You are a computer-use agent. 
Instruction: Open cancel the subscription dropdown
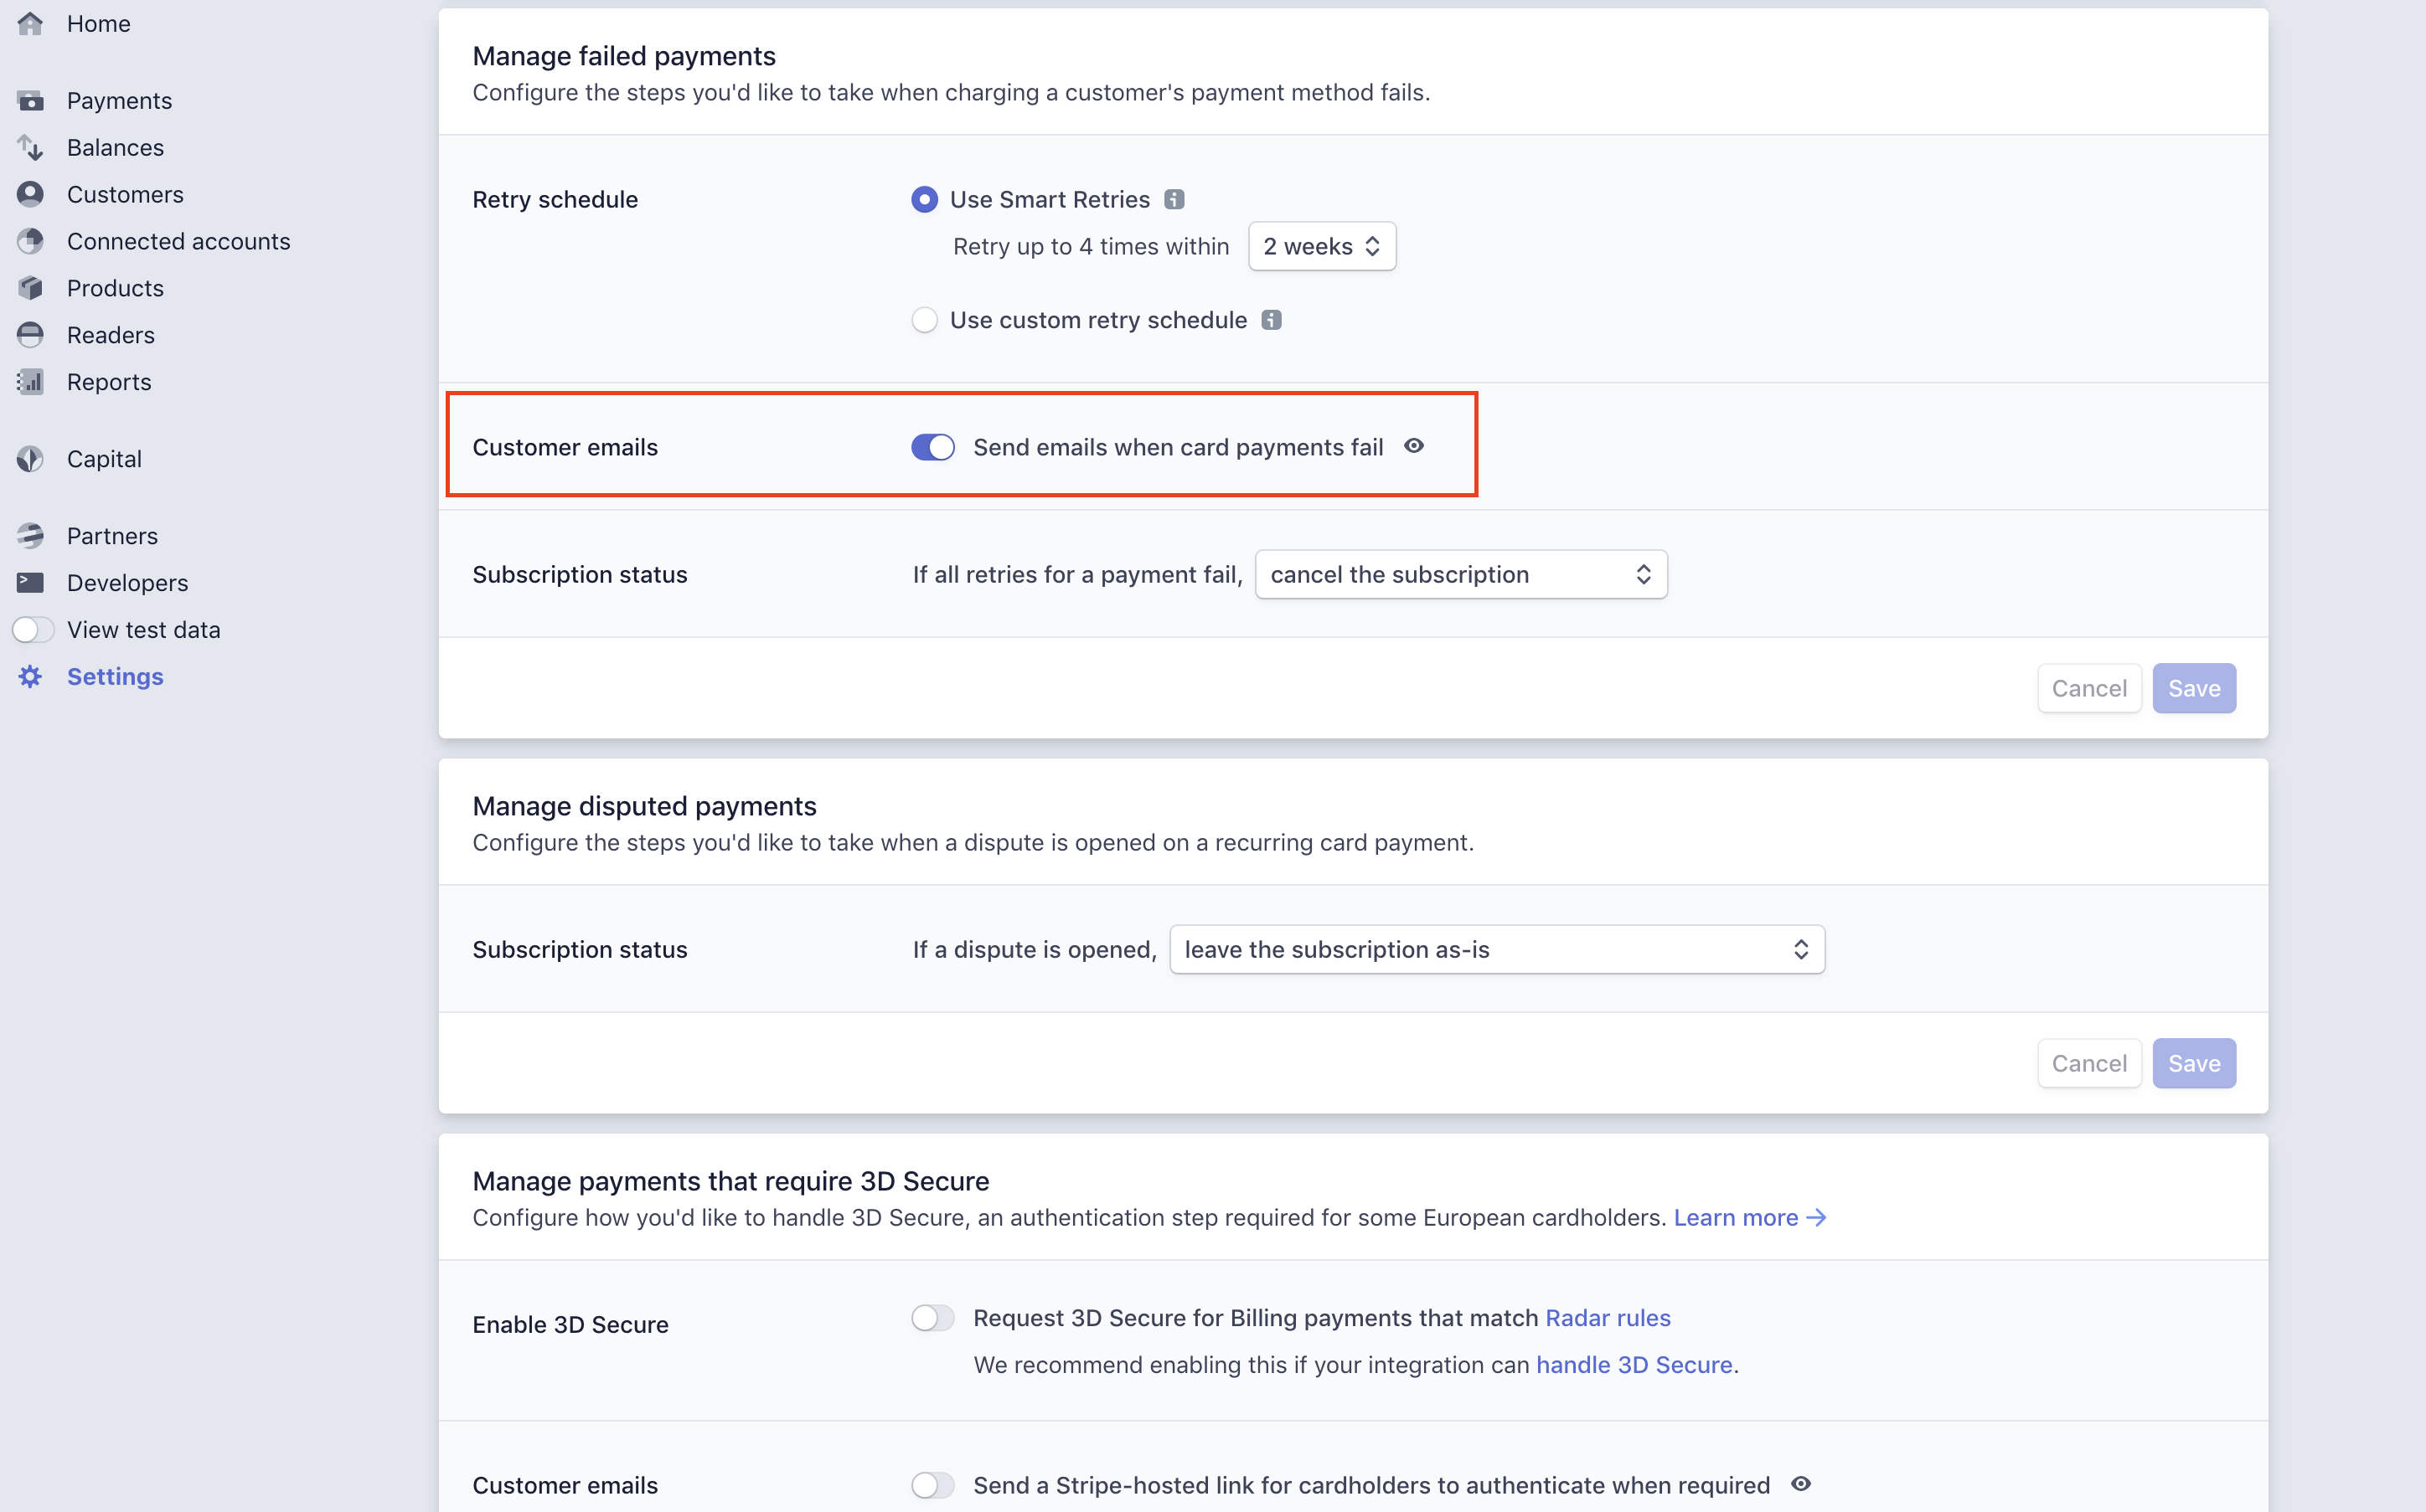(x=1461, y=574)
